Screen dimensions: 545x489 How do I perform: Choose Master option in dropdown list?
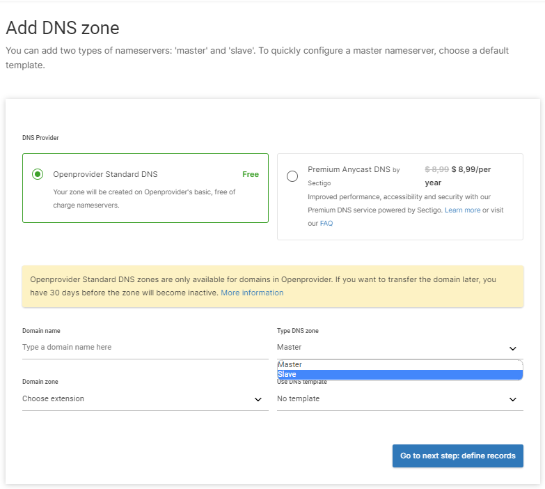(x=400, y=364)
